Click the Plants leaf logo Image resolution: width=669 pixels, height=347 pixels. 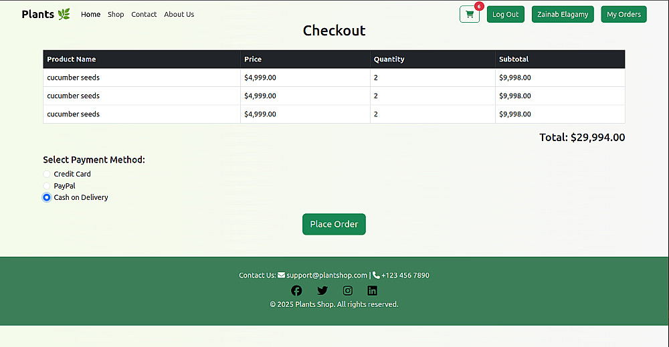[46, 14]
